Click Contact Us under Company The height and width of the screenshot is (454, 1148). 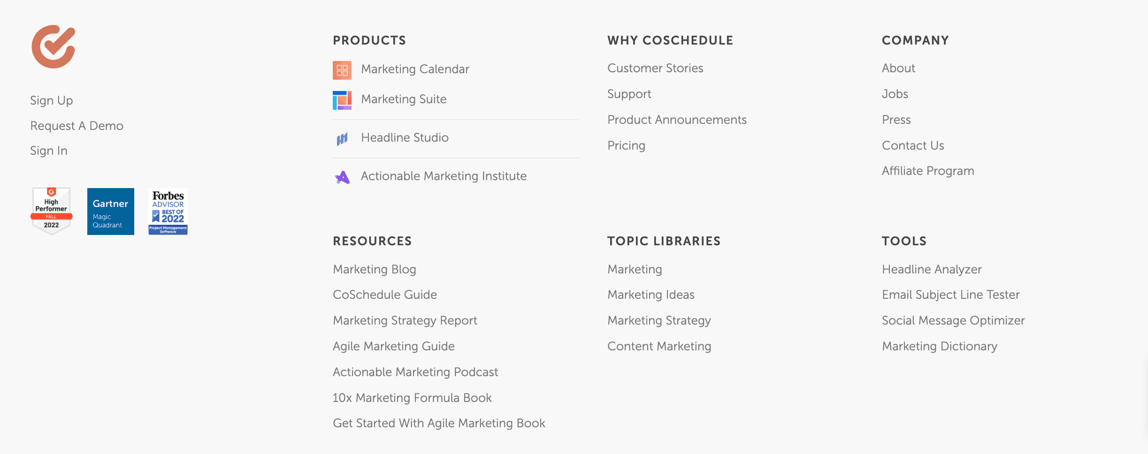pyautogui.click(x=913, y=145)
